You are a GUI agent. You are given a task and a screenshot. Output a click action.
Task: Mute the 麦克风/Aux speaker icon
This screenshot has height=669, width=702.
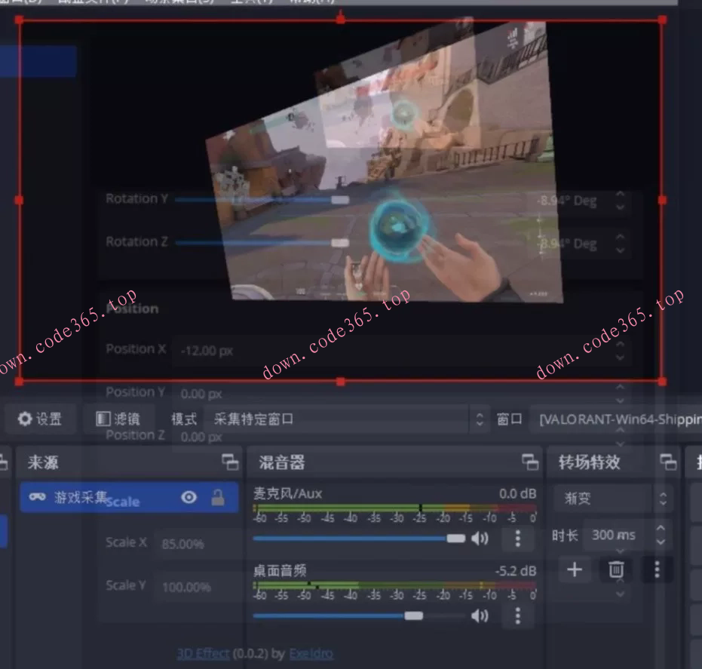coord(480,539)
